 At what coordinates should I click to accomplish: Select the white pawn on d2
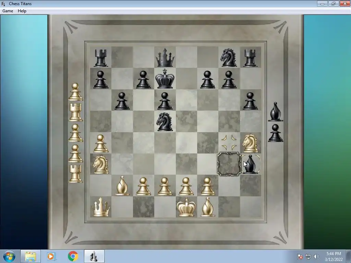pyautogui.click(x=165, y=187)
